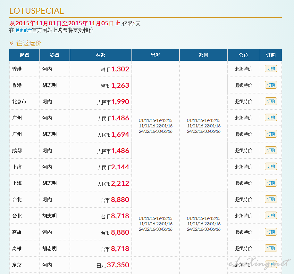Book the 成都 to 河内 fare
Image resolution: width=294 pixels, height=274 pixels.
[x=271, y=150]
